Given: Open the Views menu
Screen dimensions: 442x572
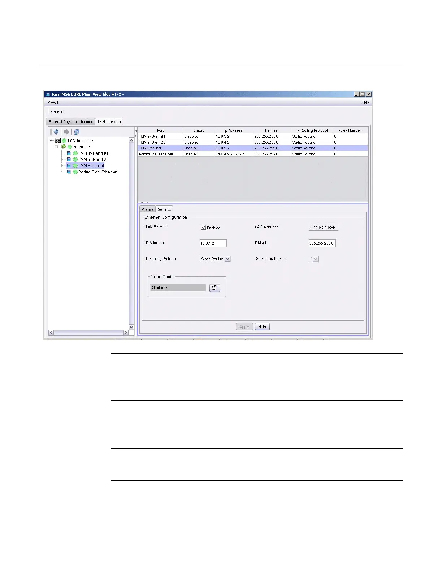Looking at the screenshot, I should [x=53, y=102].
